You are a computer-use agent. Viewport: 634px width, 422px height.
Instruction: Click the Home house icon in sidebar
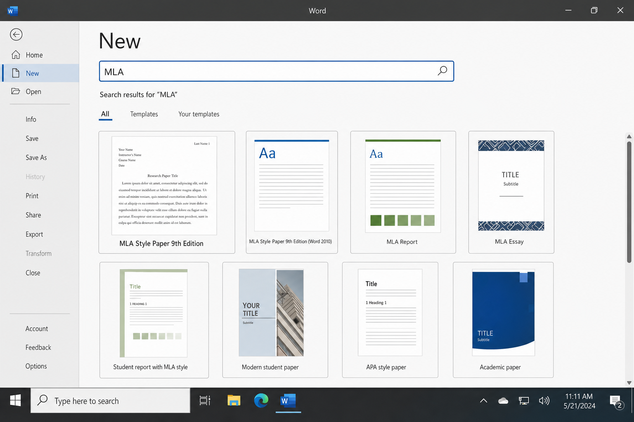(16, 55)
